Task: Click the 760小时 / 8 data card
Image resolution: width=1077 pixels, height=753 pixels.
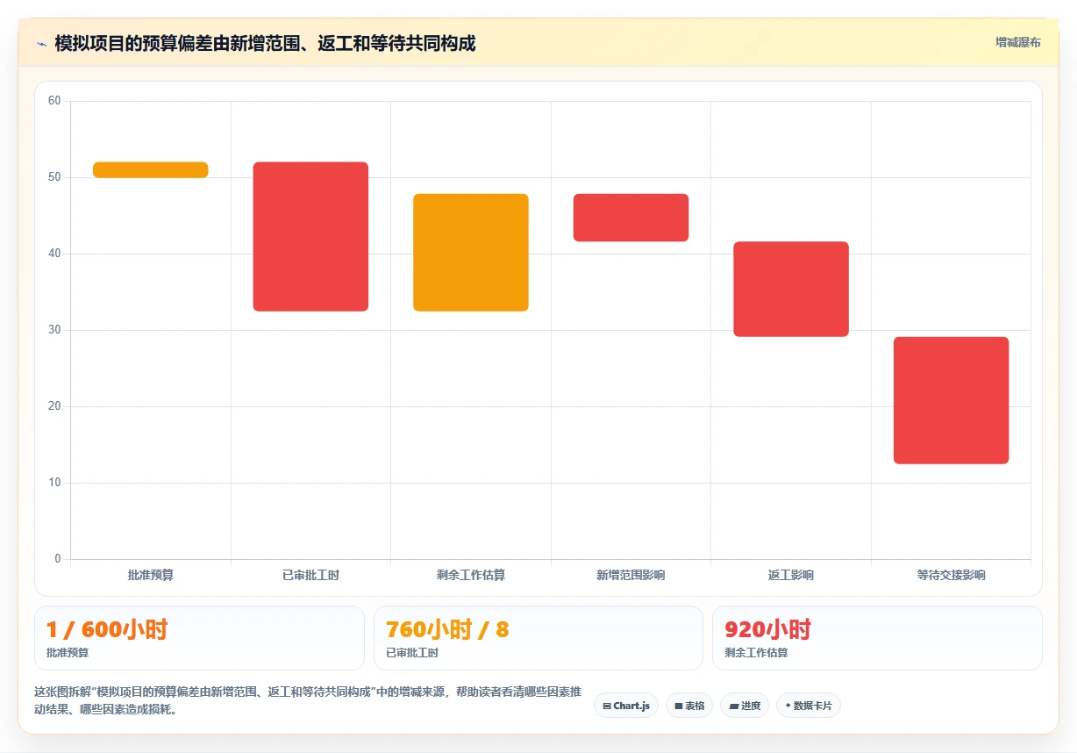Action: click(538, 638)
